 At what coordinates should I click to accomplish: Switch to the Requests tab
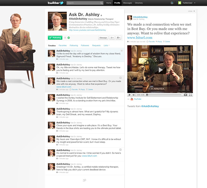tap(96, 46)
